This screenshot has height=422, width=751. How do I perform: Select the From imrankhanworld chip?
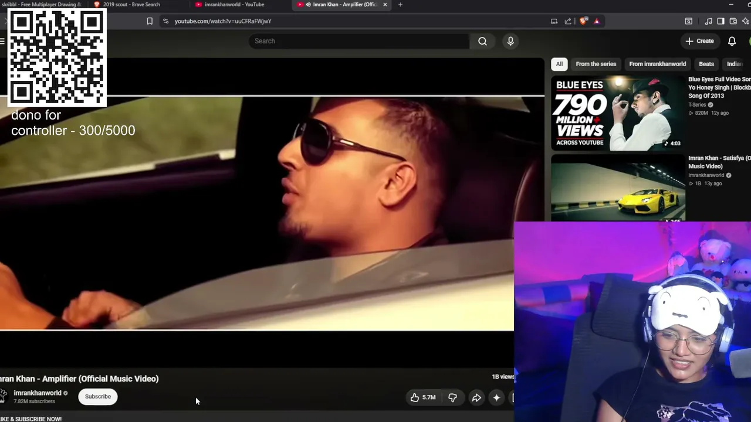[657, 64]
